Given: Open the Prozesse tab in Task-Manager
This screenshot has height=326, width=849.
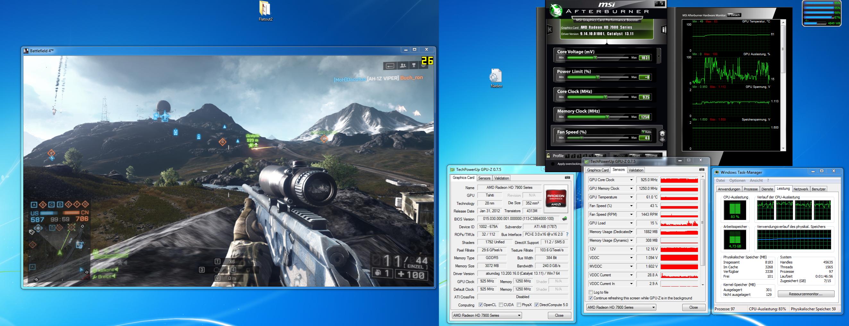Looking at the screenshot, I should point(751,189).
